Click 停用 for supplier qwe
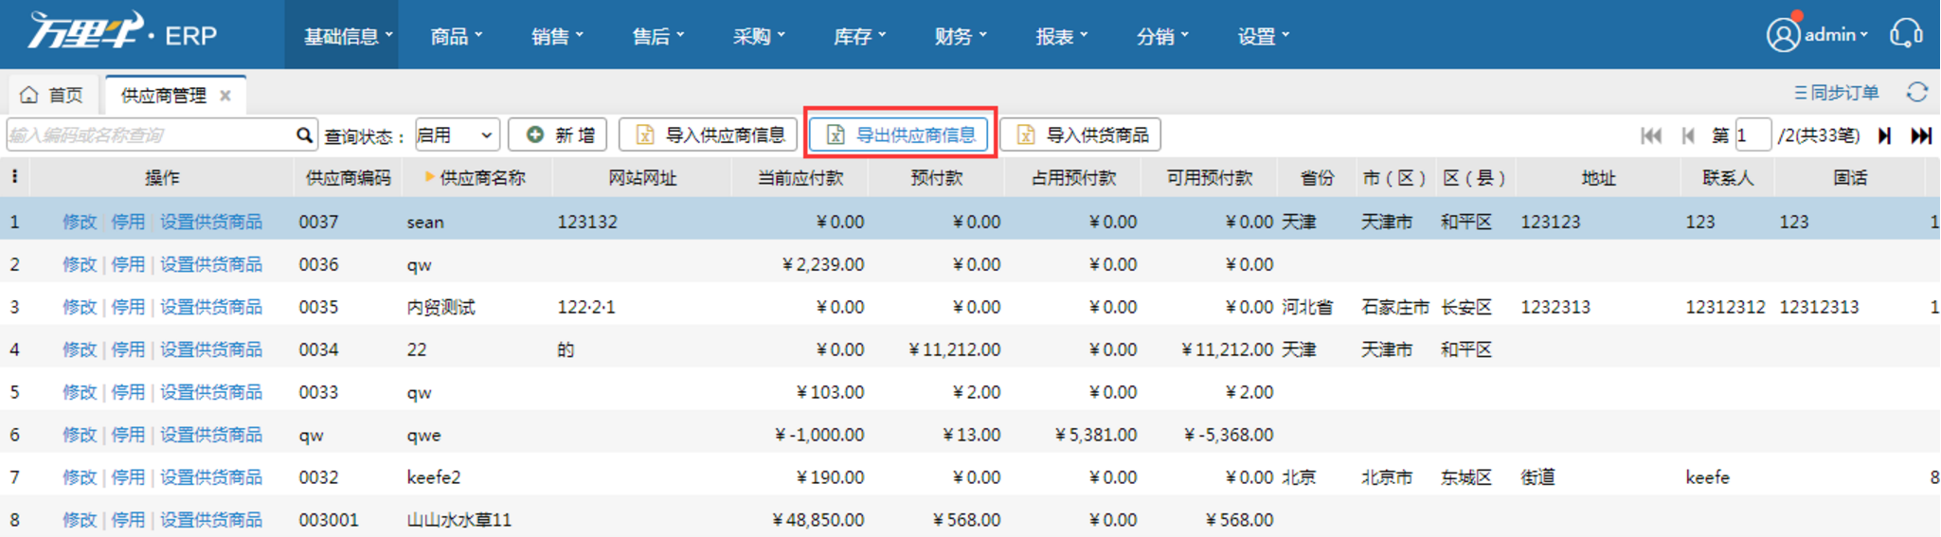The image size is (1941, 537). [128, 435]
